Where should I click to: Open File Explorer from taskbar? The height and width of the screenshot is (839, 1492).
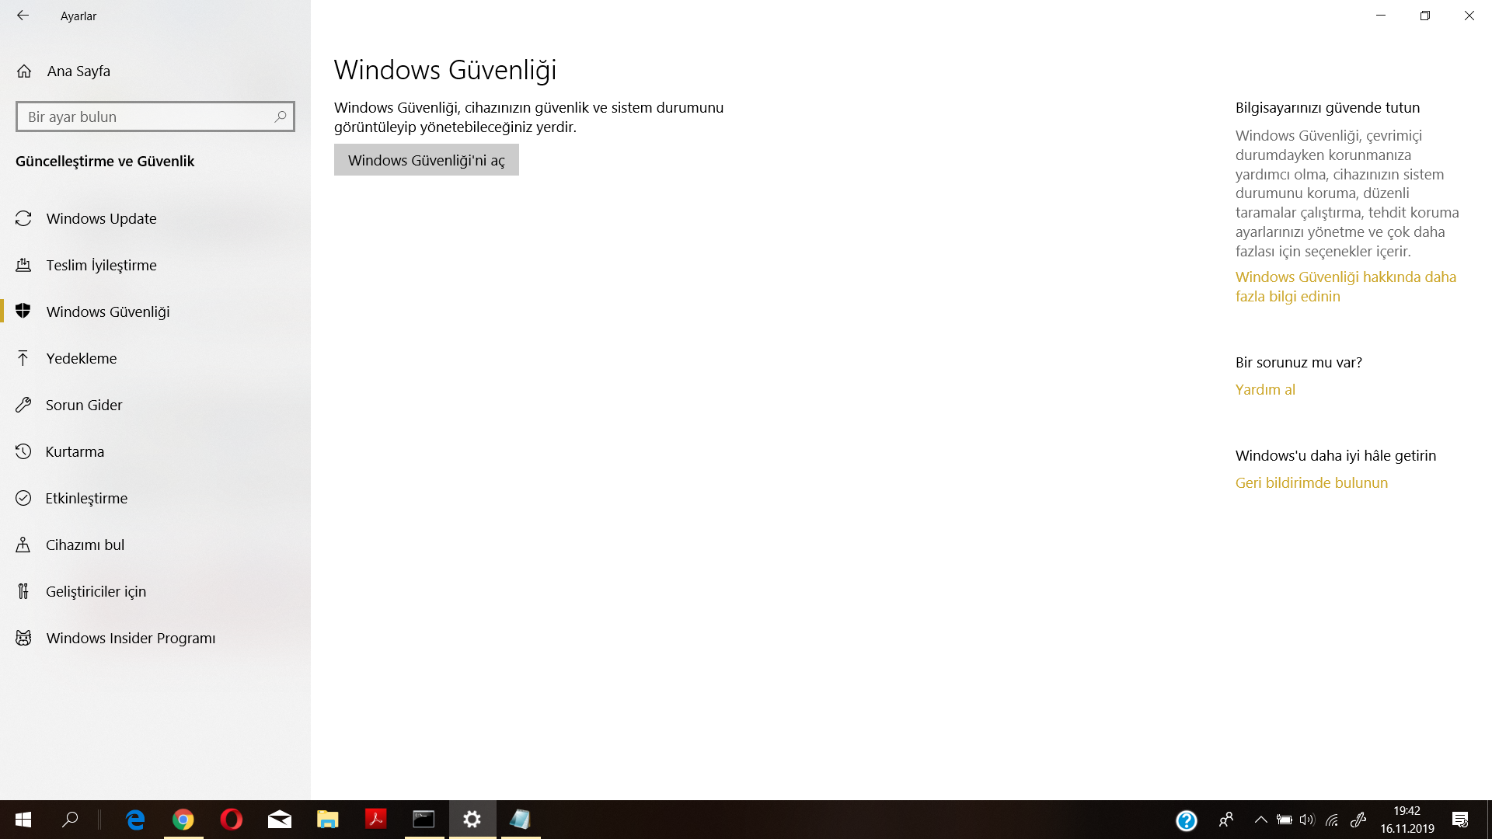[x=328, y=820]
